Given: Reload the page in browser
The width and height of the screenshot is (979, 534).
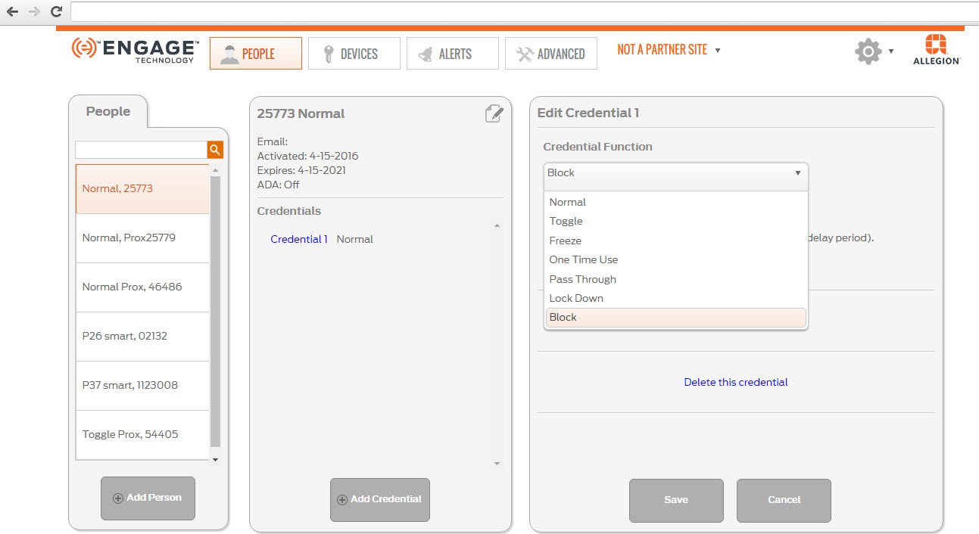Looking at the screenshot, I should pos(56,11).
